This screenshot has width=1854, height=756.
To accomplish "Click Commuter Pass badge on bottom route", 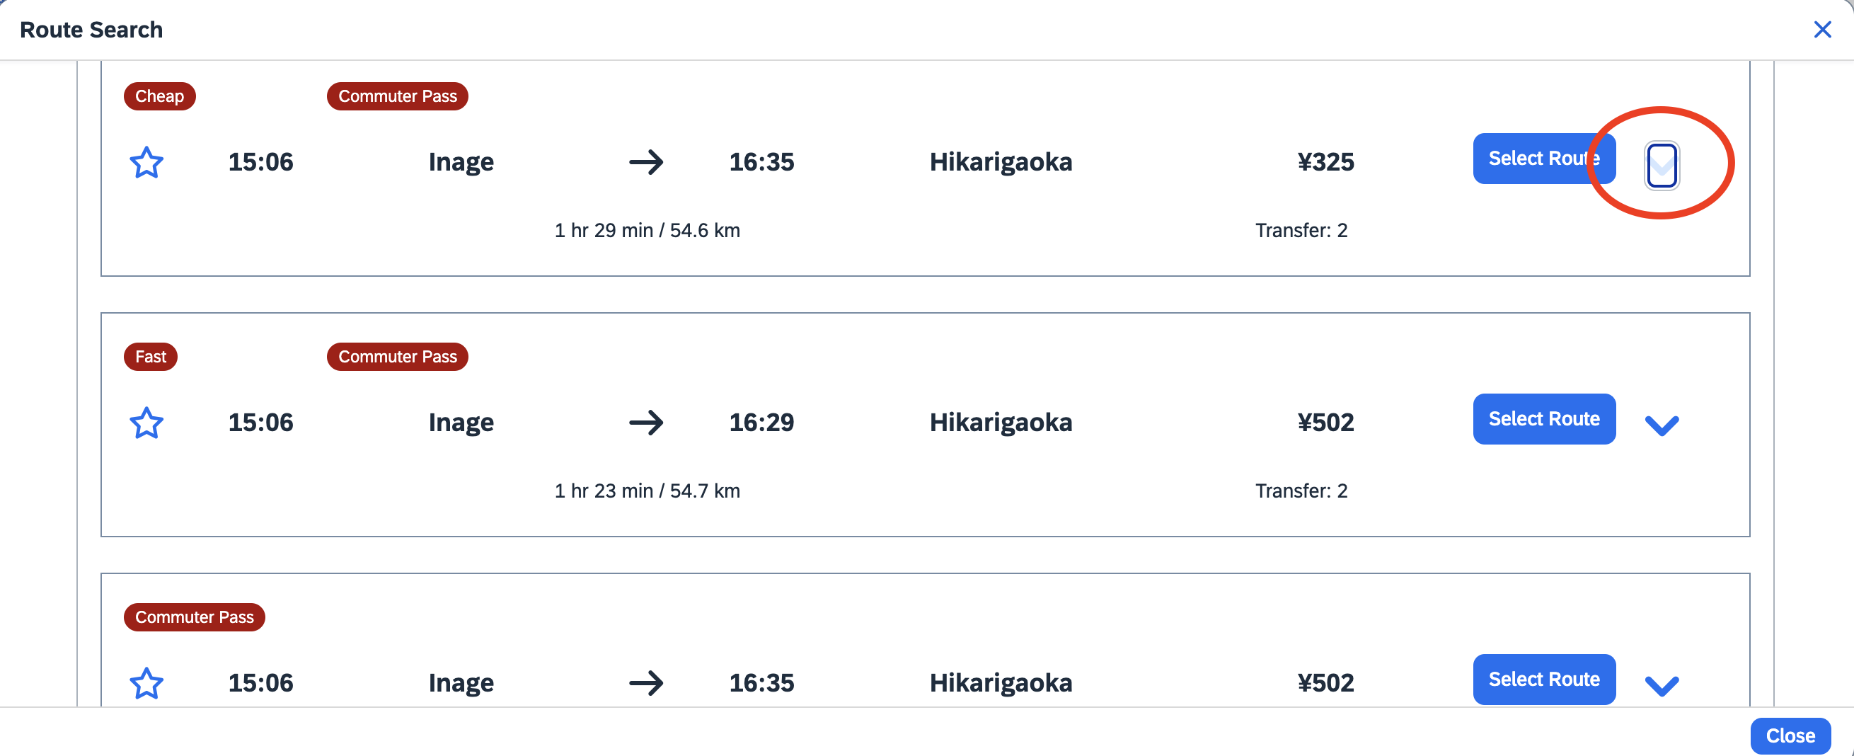I will 195,617.
